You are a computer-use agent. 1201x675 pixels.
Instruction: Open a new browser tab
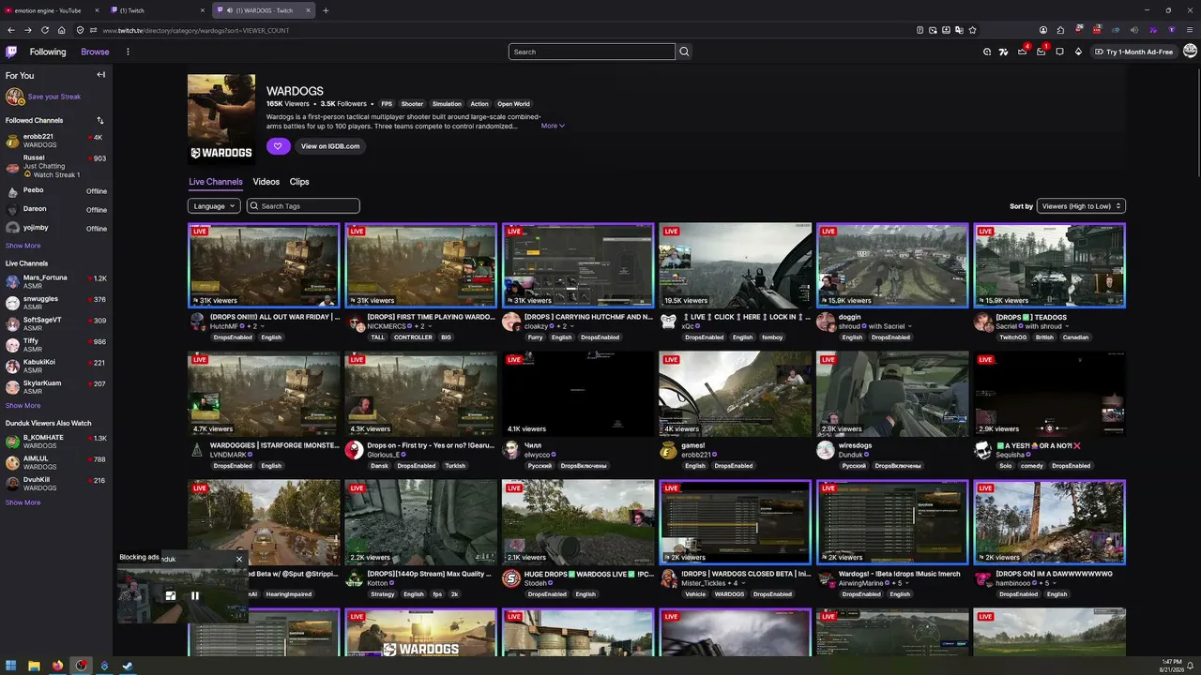click(x=326, y=10)
